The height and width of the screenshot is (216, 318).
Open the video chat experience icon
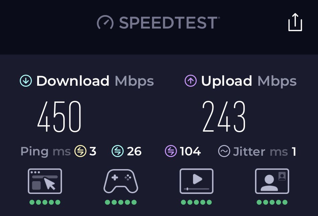pyautogui.click(x=272, y=181)
